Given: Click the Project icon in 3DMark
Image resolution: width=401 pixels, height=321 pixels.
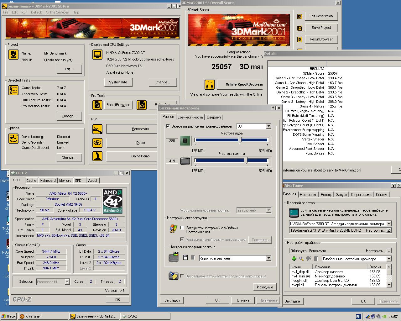Looking at the screenshot, I should tap(13, 55).
